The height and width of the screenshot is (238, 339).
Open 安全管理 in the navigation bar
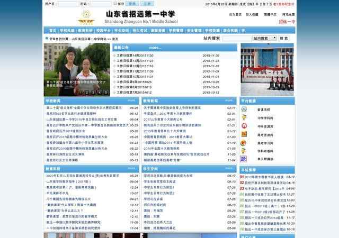(x=194, y=31)
